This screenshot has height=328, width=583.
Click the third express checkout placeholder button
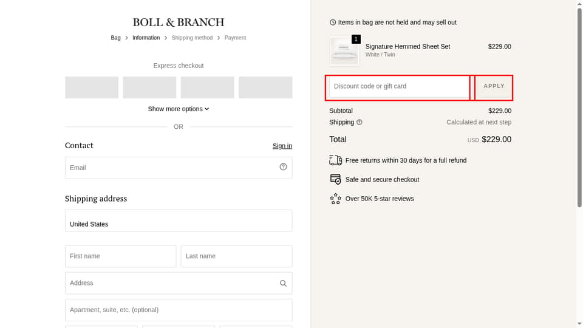(x=208, y=87)
